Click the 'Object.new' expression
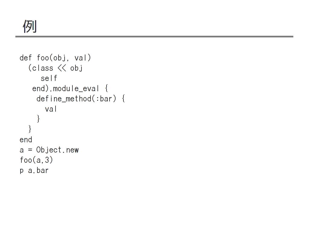The height and width of the screenshot is (231, 309). [58, 150]
